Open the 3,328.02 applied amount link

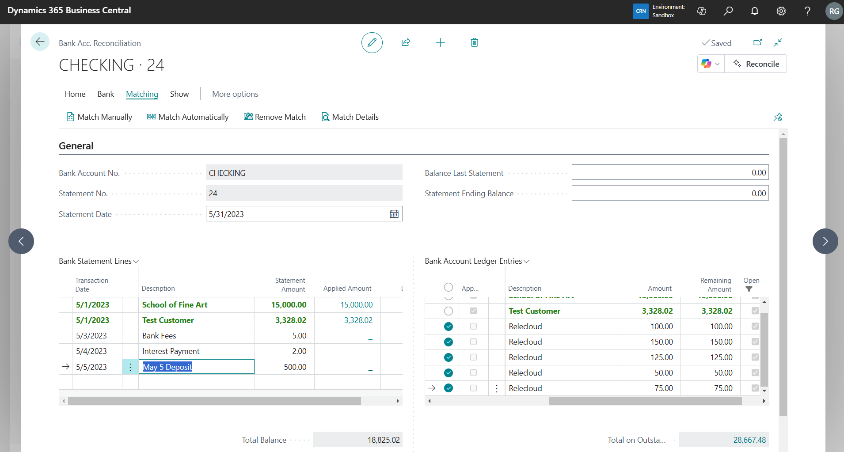click(x=358, y=320)
